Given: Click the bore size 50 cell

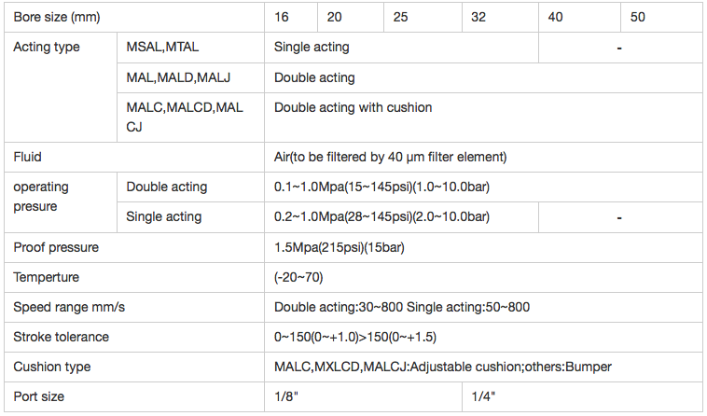Looking at the screenshot, I should (637, 17).
